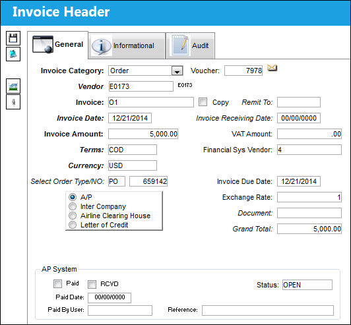Image resolution: width=351 pixels, height=325 pixels.
Task: Click the Invoice Amount field
Action: coord(143,134)
